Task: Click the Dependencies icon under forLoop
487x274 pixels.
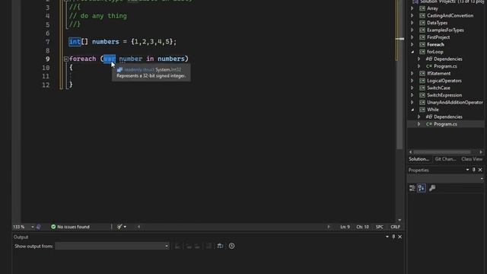Action: point(429,59)
